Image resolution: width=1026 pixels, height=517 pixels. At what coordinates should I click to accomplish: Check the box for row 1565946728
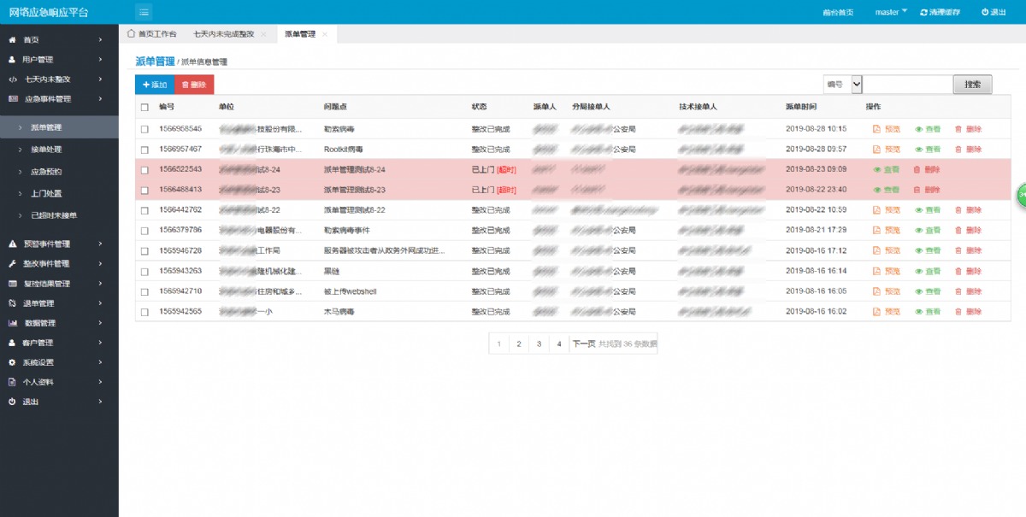(144, 251)
